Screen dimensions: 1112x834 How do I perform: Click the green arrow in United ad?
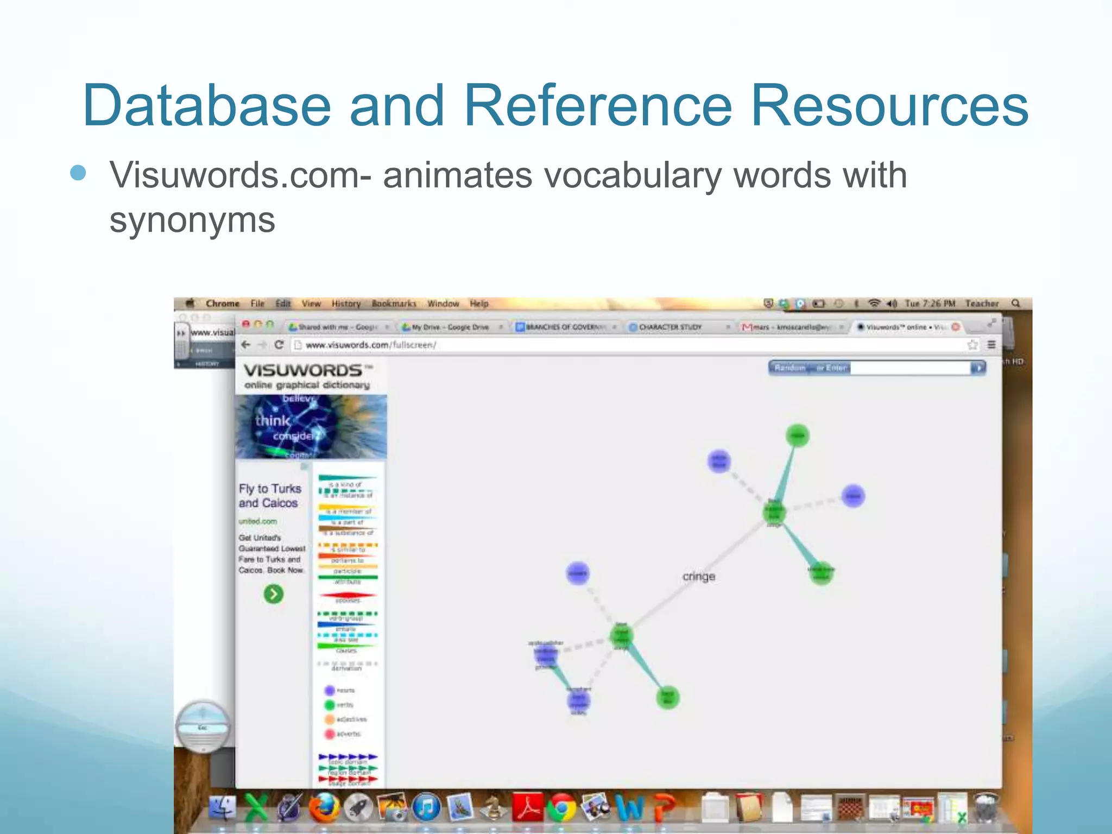pos(274,594)
